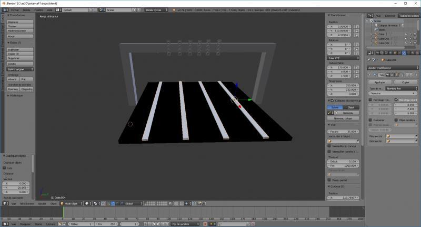Click the Focale value slider field
The image size is (421, 227).
[344, 131]
